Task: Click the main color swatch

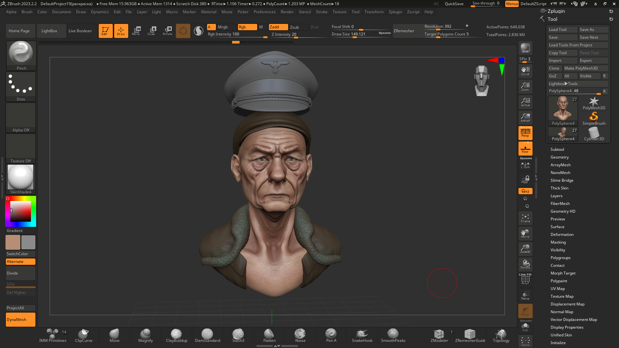Action: [x=13, y=242]
